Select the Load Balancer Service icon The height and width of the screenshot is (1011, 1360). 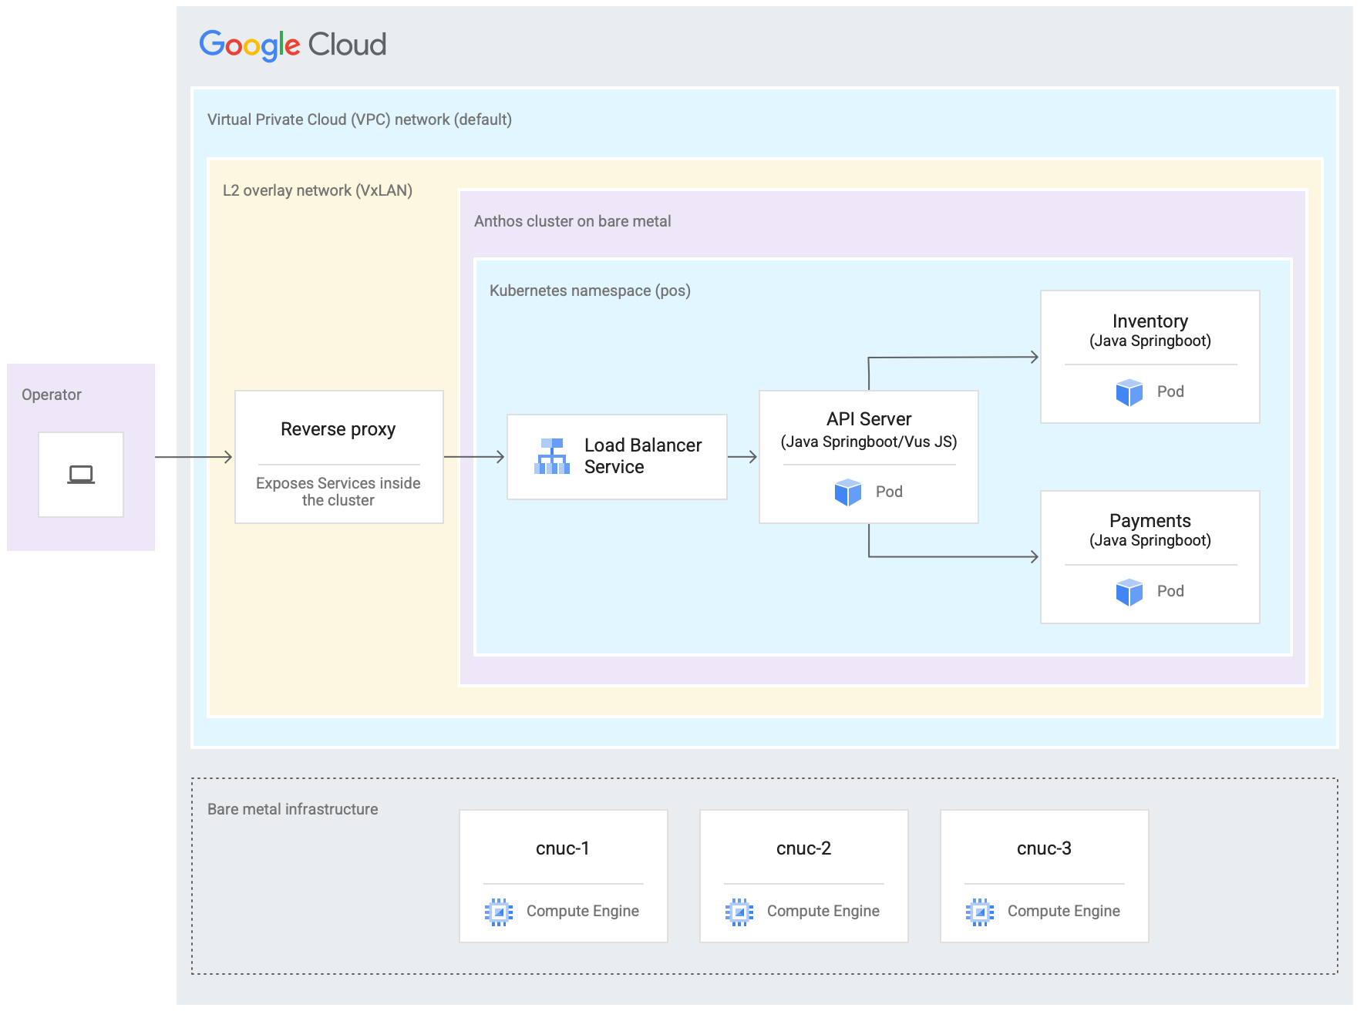pyautogui.click(x=550, y=456)
